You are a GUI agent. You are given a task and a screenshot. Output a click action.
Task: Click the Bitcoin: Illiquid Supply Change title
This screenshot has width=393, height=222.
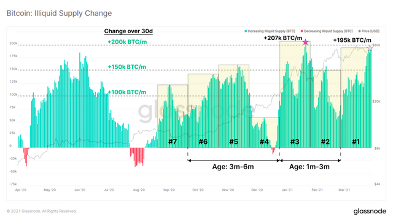tap(59, 13)
